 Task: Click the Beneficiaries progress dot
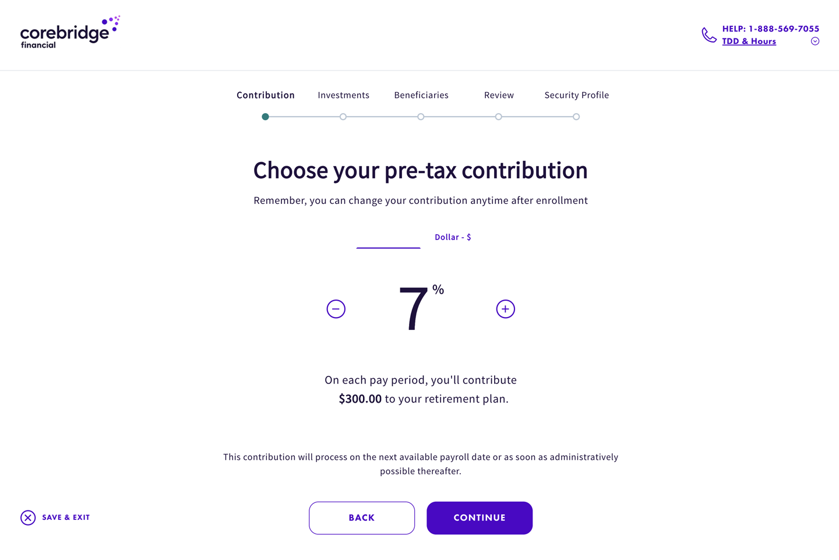(421, 117)
